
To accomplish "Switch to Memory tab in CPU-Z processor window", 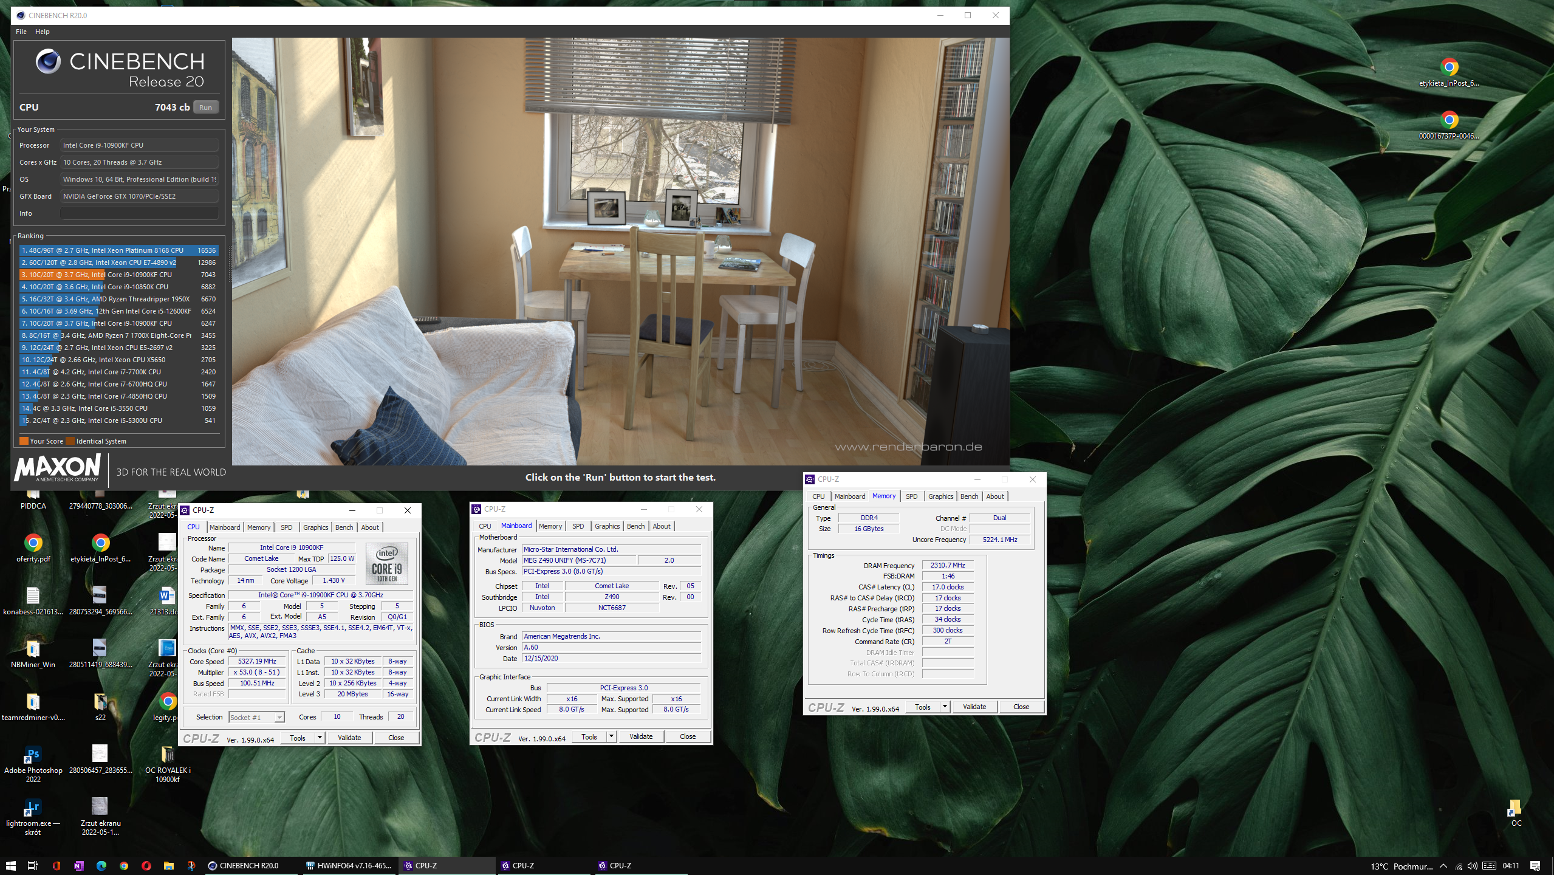I will coord(258,527).
